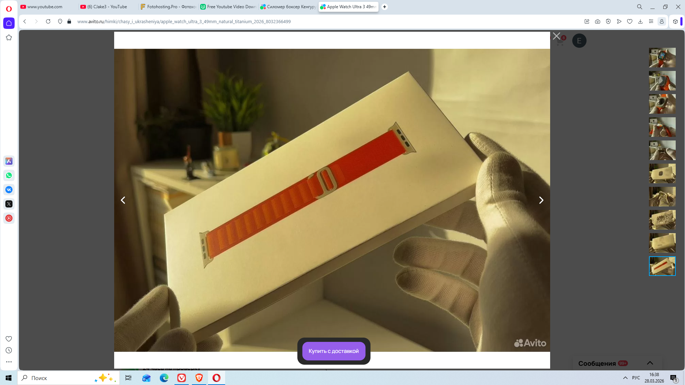Screen dimensions: 685x385
Task: Open X (Twitter) sidebar panel
Action: 9,204
